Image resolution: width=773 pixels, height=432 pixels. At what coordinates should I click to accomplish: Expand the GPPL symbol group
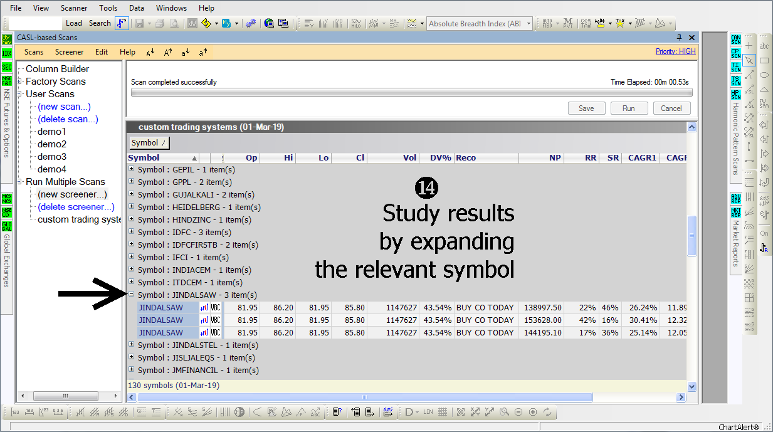pos(131,182)
